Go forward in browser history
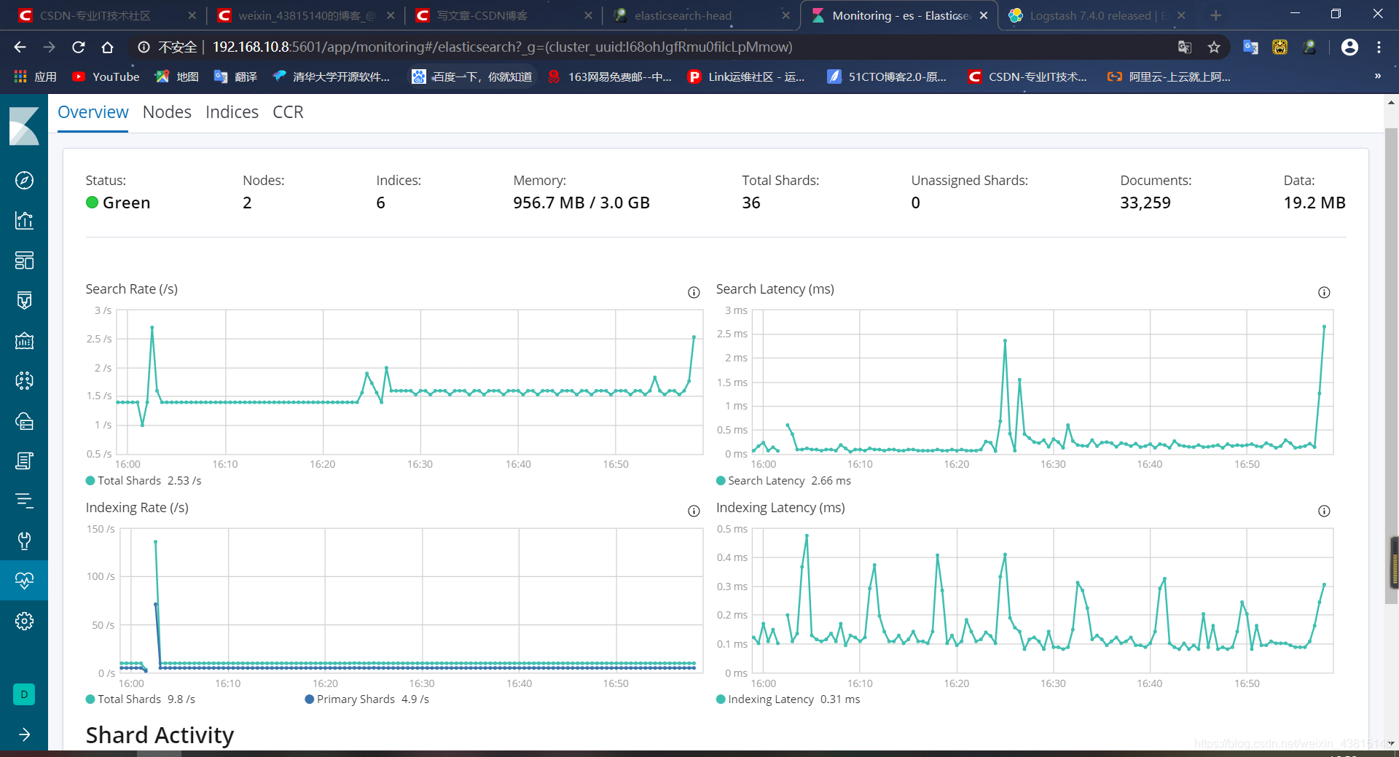This screenshot has height=757, width=1399. pyautogui.click(x=49, y=47)
